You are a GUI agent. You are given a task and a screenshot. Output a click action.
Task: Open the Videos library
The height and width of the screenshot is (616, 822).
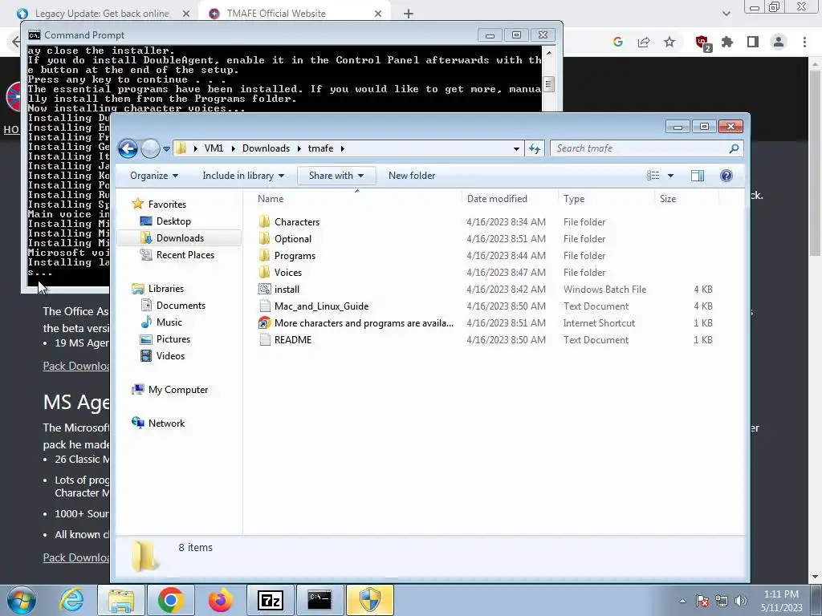click(170, 355)
